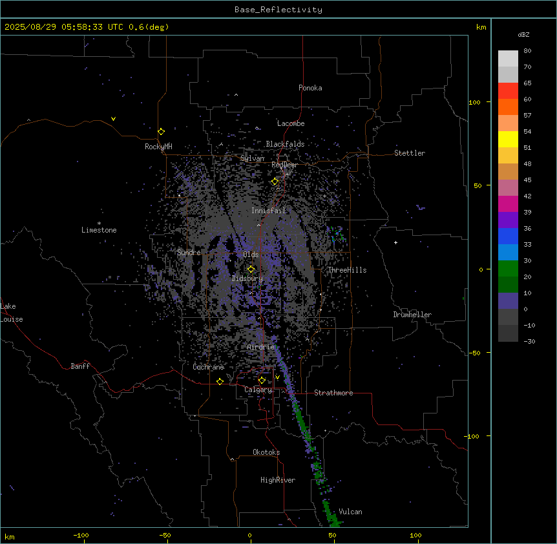Select the purple 39-36 dBZ legend swatch
557x544 pixels.
(508, 220)
